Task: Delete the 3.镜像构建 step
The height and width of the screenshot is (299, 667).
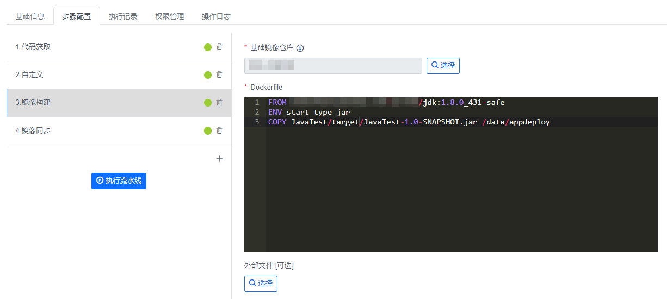Action: 219,102
